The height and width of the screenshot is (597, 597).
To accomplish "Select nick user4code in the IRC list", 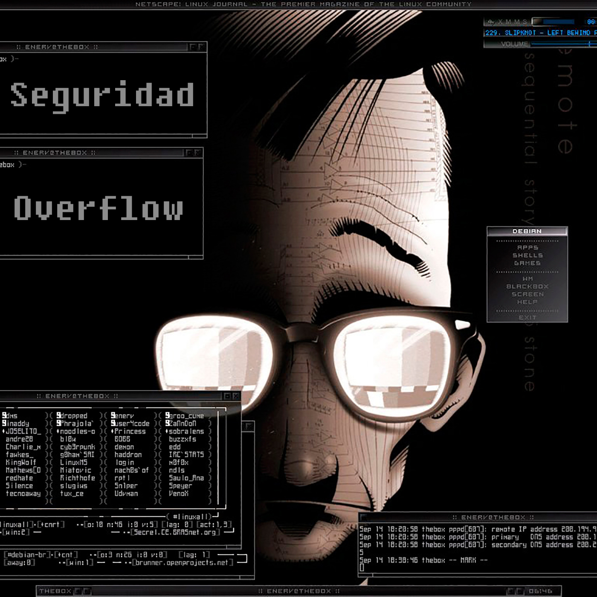I will tap(132, 423).
